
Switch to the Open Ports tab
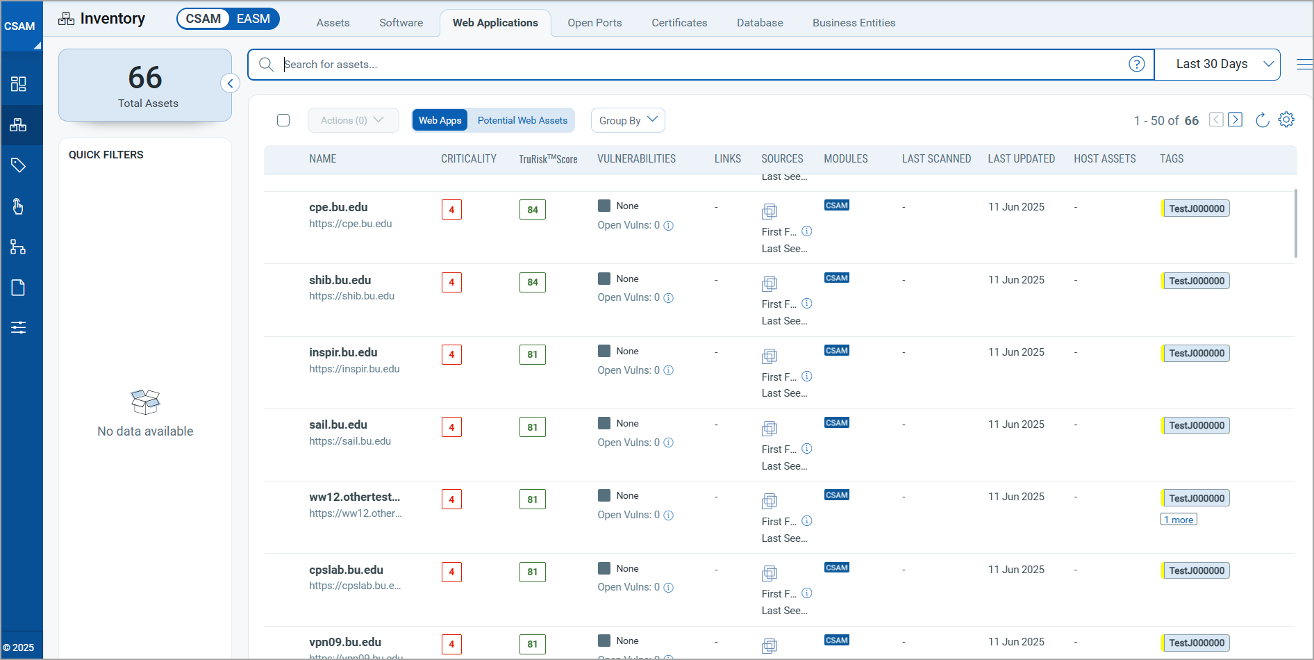tap(594, 23)
